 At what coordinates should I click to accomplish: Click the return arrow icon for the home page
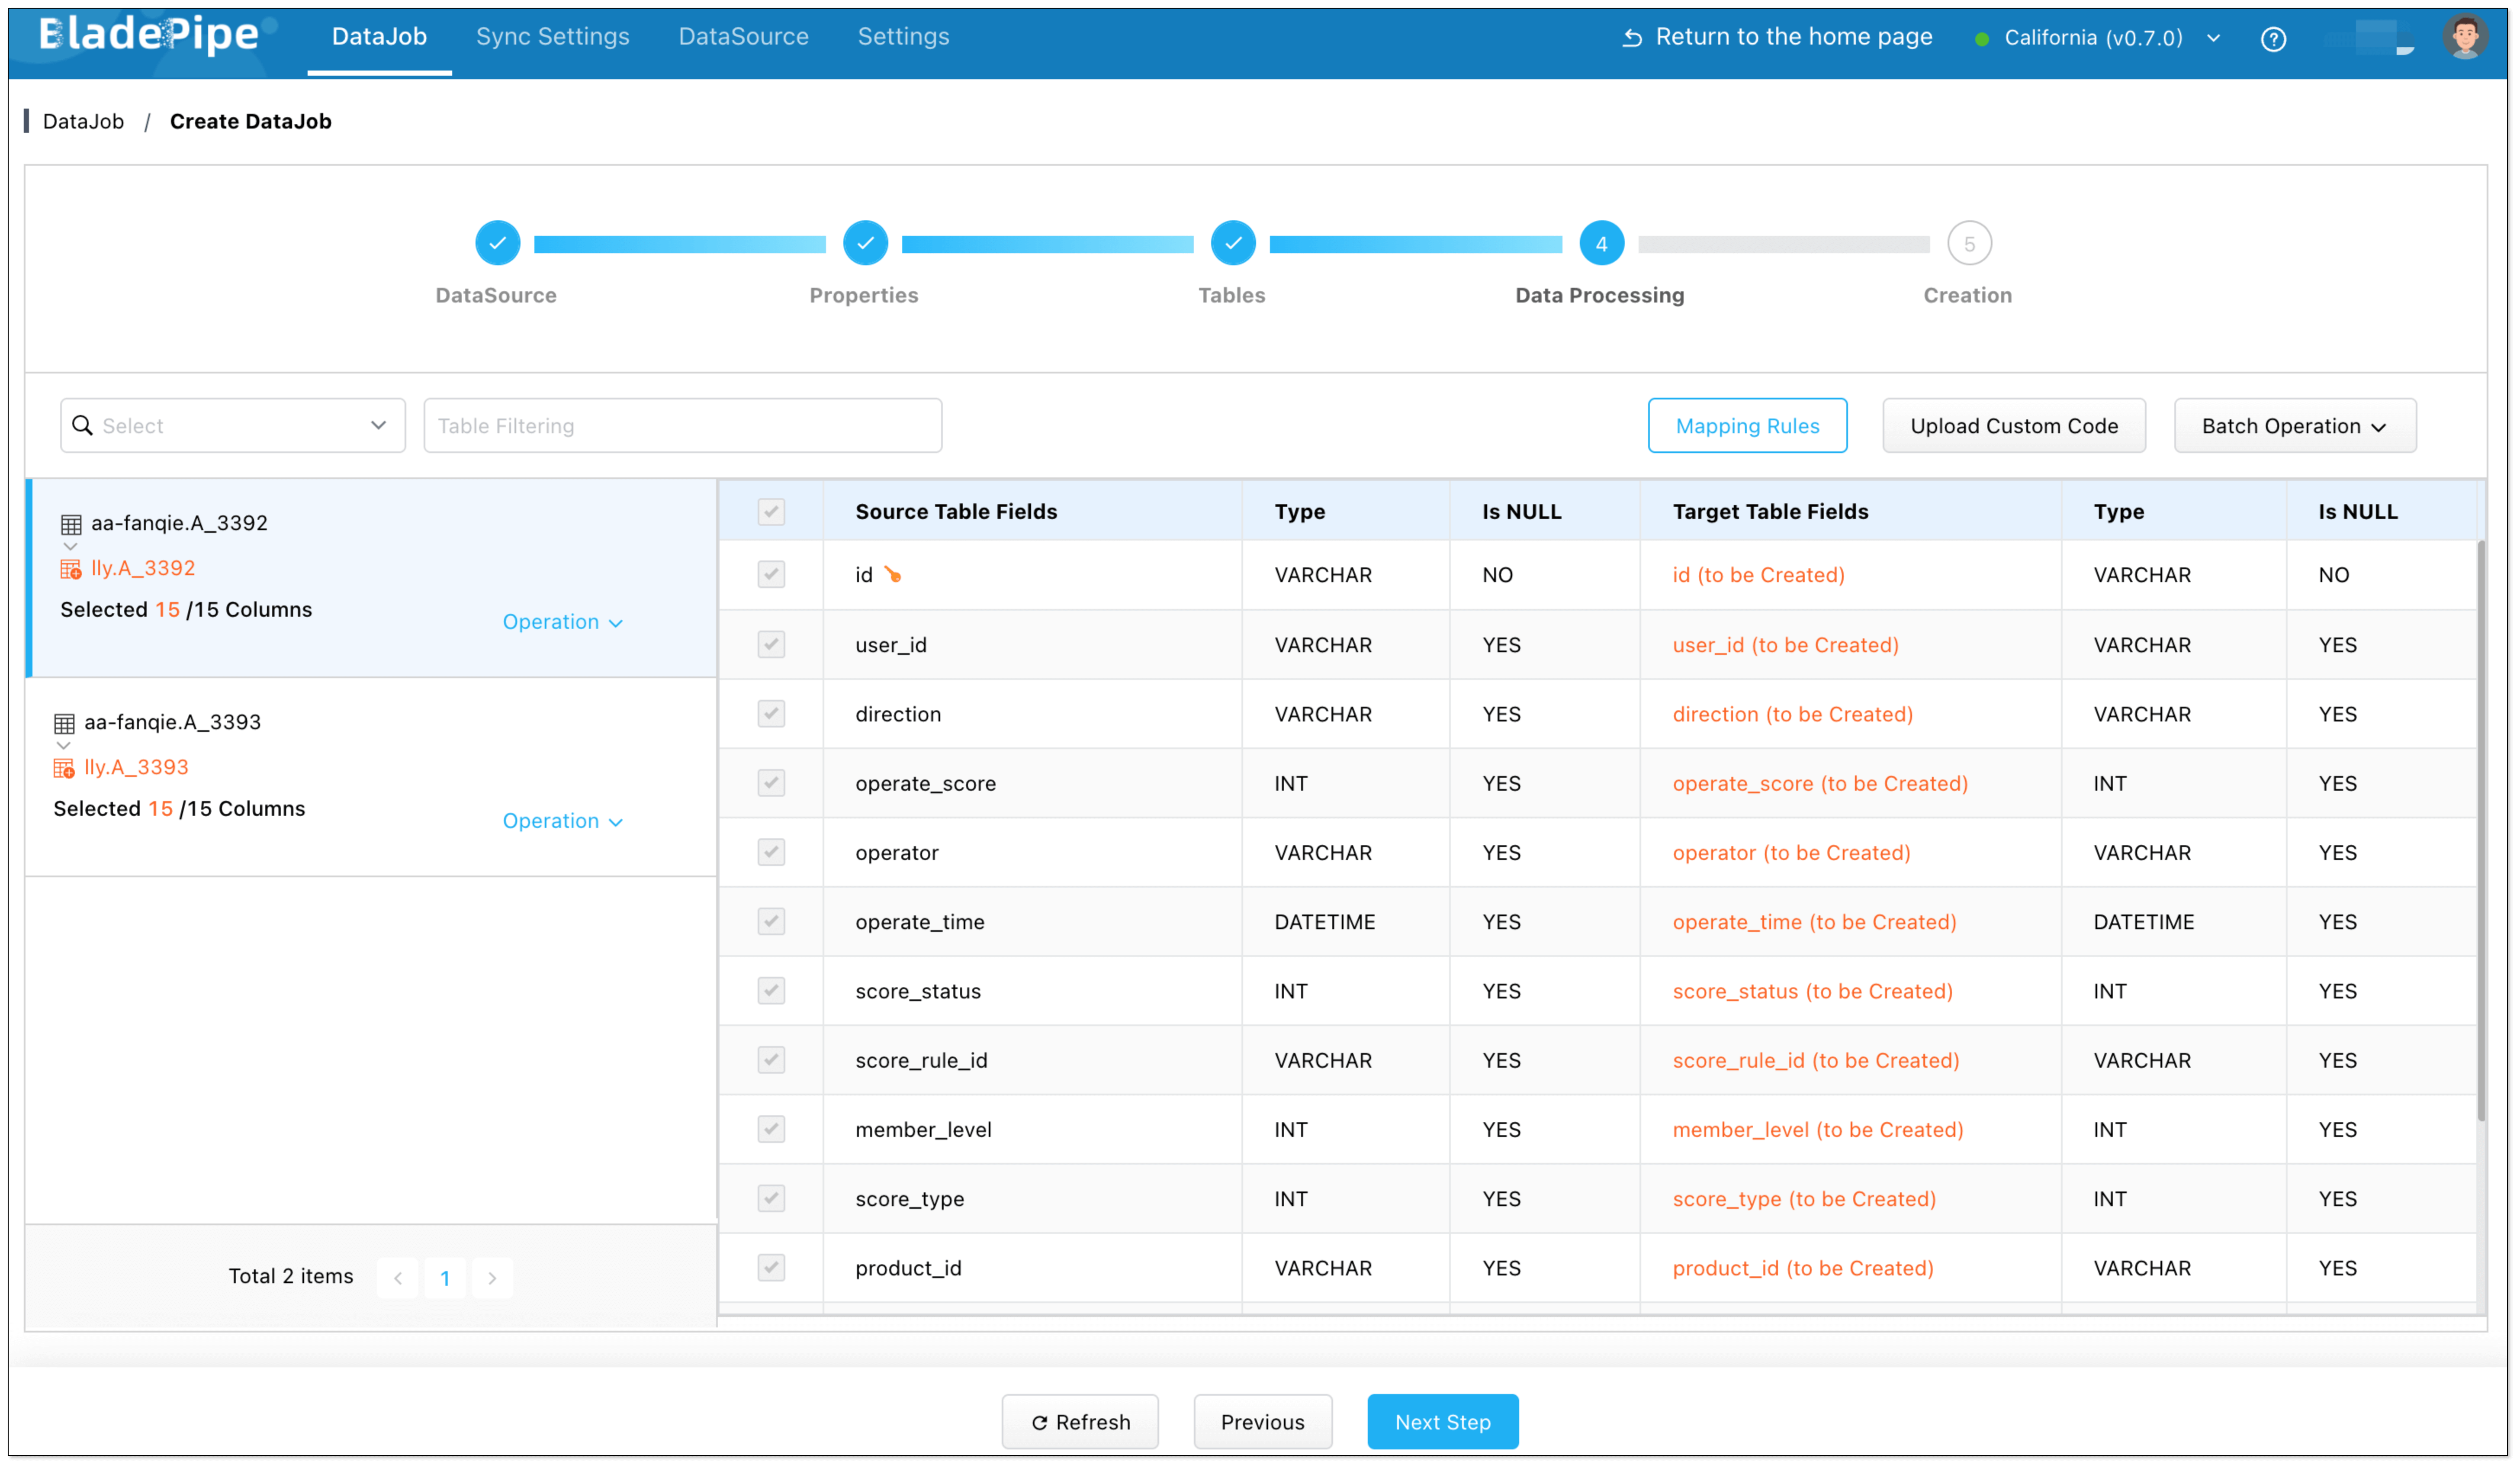[x=1632, y=38]
